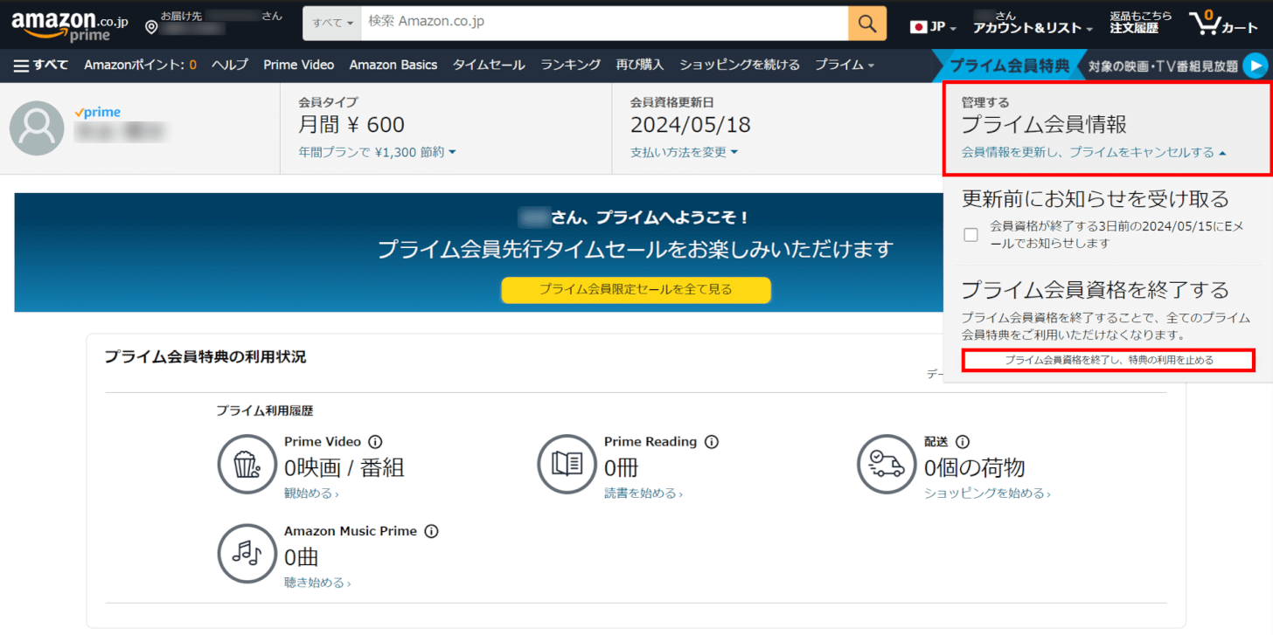Screen dimensions: 1273x635
Task: Open 再び購入 in navigation bar
Action: coord(640,65)
